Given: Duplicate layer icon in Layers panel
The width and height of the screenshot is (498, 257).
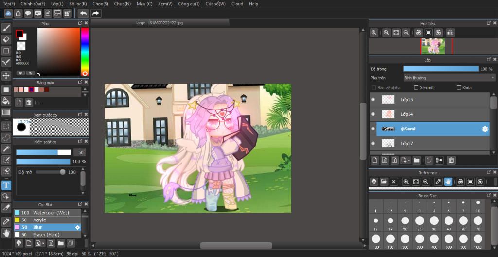Looking at the screenshot, I should [x=429, y=160].
